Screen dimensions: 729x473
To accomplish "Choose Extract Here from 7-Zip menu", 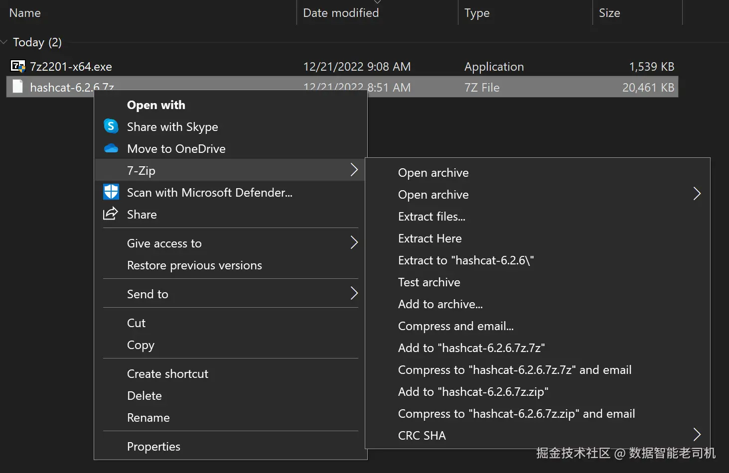I will 430,238.
